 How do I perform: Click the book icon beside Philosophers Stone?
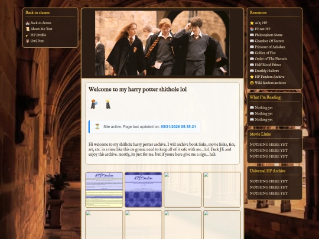(252, 35)
